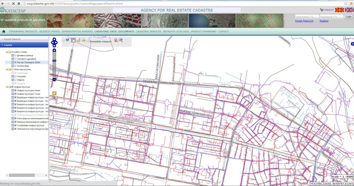Uncheck the Инфраструктура layer group checkbox
The height and width of the screenshot is (186, 354).
pyautogui.click(x=12, y=87)
